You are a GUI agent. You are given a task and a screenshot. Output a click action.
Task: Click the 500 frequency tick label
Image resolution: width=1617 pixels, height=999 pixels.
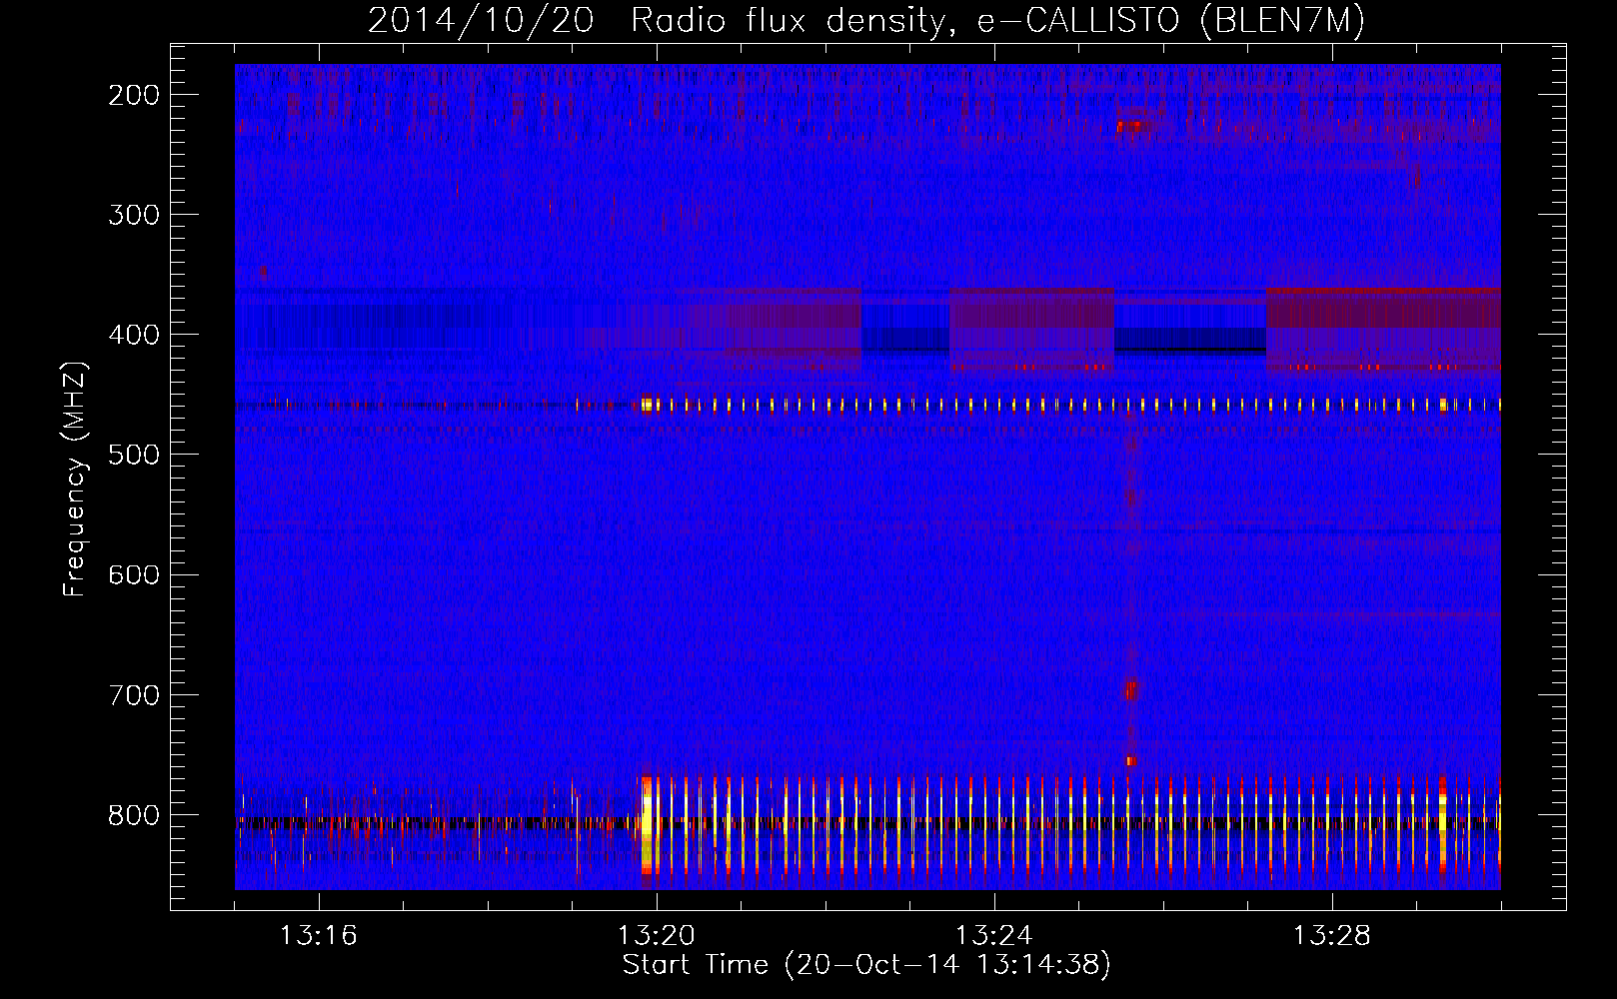(133, 455)
